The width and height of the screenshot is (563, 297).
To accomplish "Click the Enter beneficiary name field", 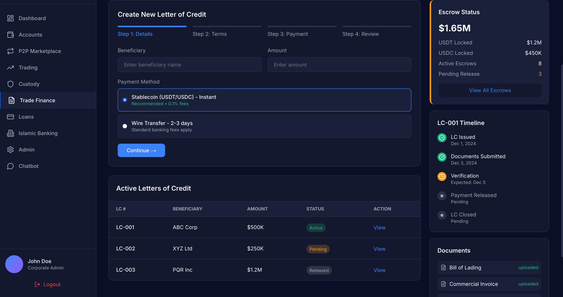I will [x=189, y=65].
